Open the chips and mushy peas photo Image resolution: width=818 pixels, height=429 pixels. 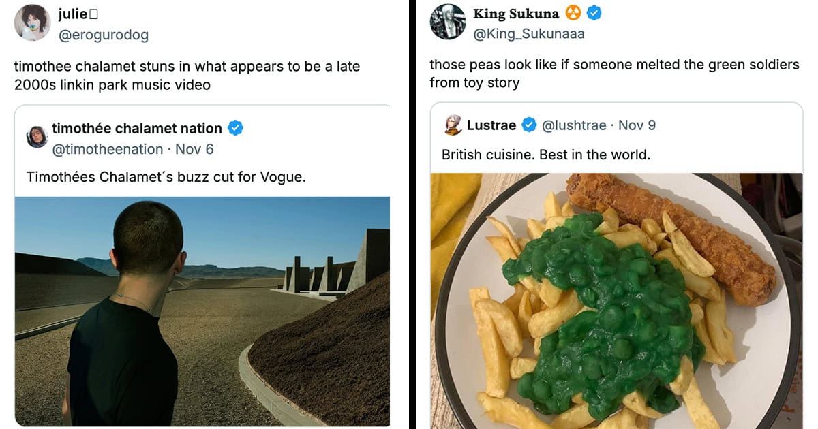[x=616, y=300]
